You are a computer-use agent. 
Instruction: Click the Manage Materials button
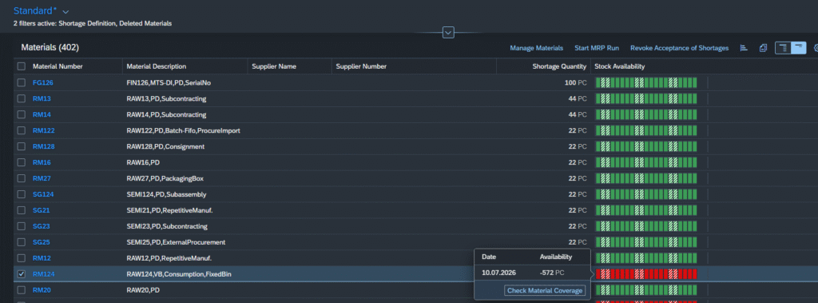pos(536,48)
